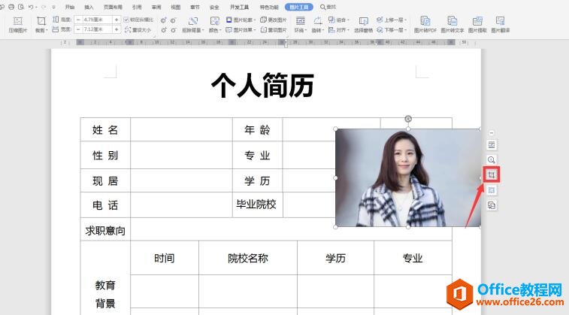Decrease 宽度 width with minus button

tap(78, 29)
